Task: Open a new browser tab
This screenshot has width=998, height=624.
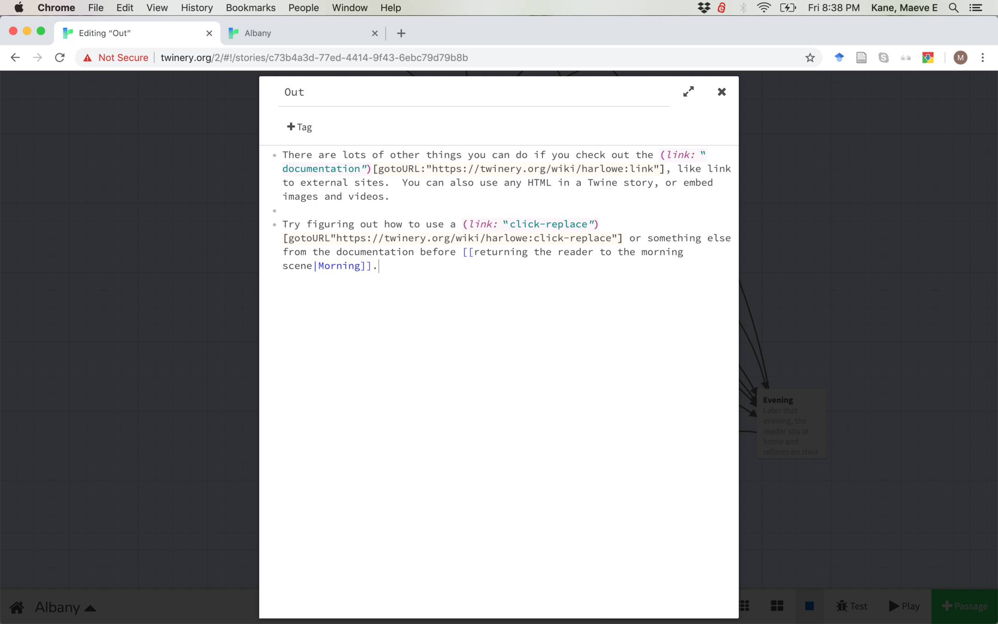Action: click(x=401, y=33)
